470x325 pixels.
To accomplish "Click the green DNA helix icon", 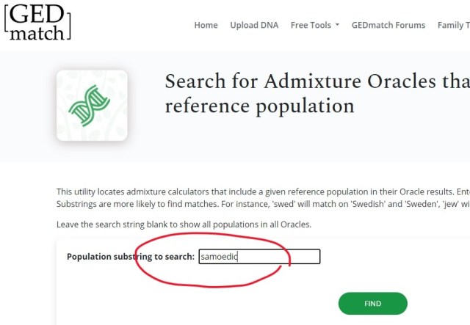I will tap(91, 106).
